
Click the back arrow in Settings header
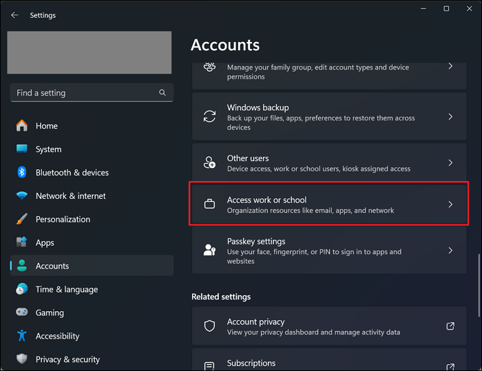(14, 15)
